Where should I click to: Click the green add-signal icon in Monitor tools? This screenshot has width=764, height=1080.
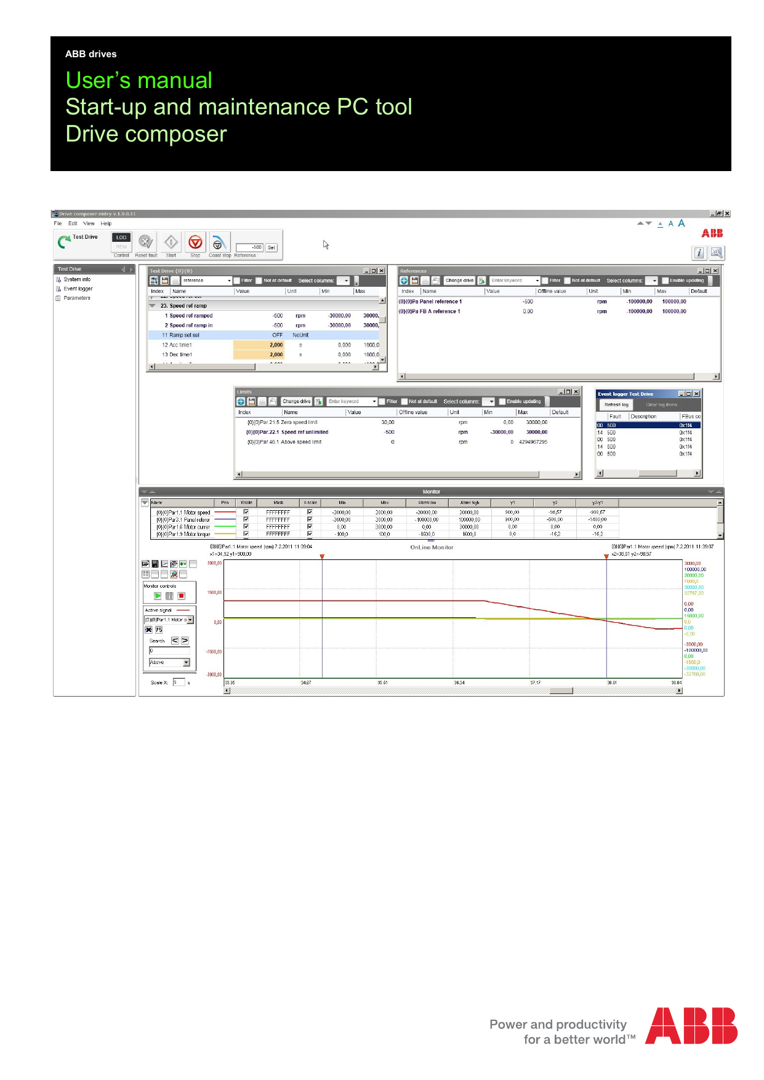[183, 564]
